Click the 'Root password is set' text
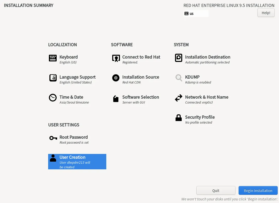 pyautogui.click(x=74, y=143)
